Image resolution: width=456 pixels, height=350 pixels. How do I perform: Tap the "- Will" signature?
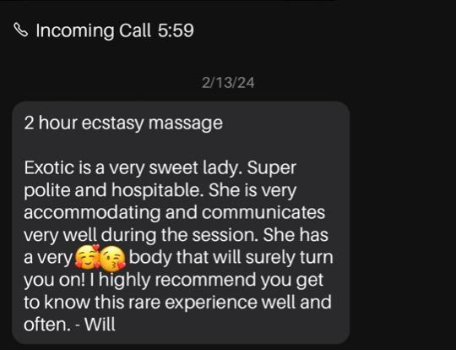[95, 324]
